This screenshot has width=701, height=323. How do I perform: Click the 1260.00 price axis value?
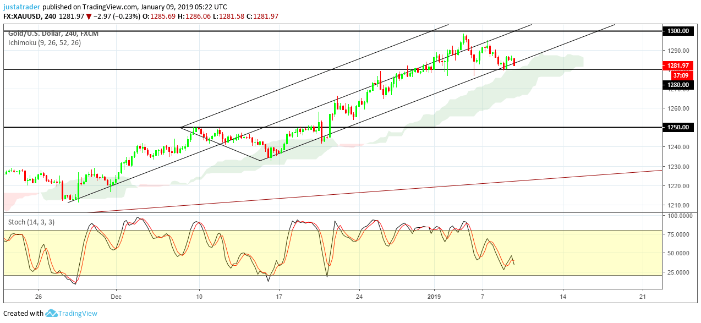(678, 108)
